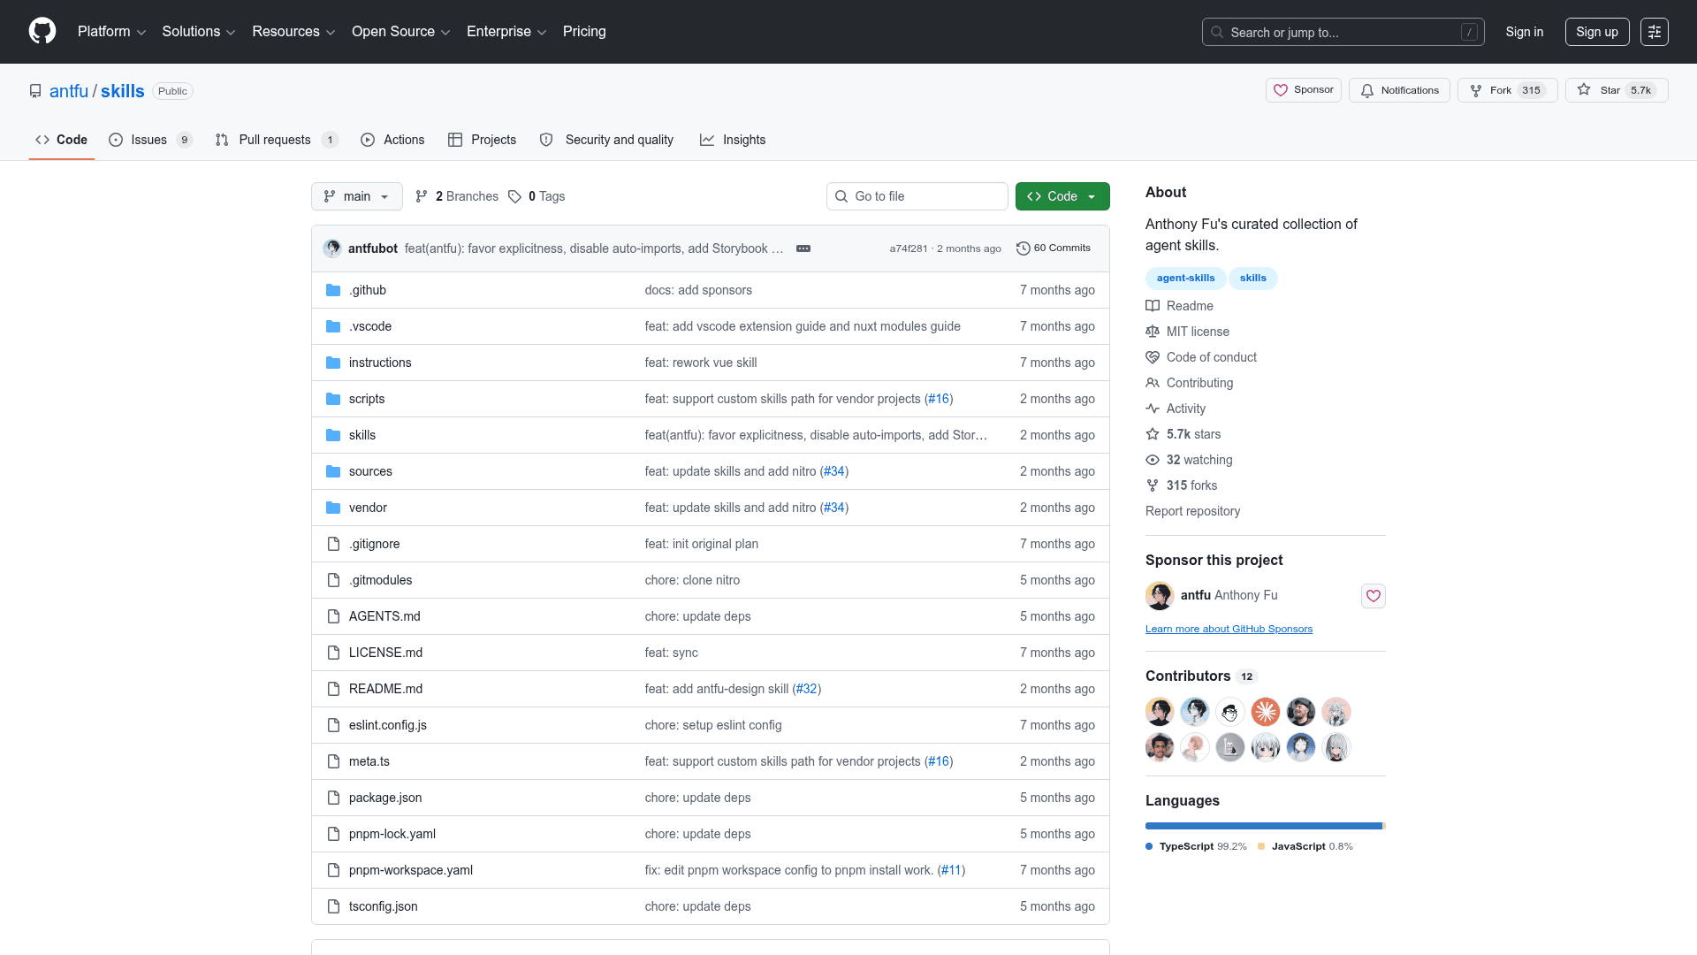This screenshot has width=1697, height=955.
Task: Star the antfu/skills repository
Action: coord(1617,90)
